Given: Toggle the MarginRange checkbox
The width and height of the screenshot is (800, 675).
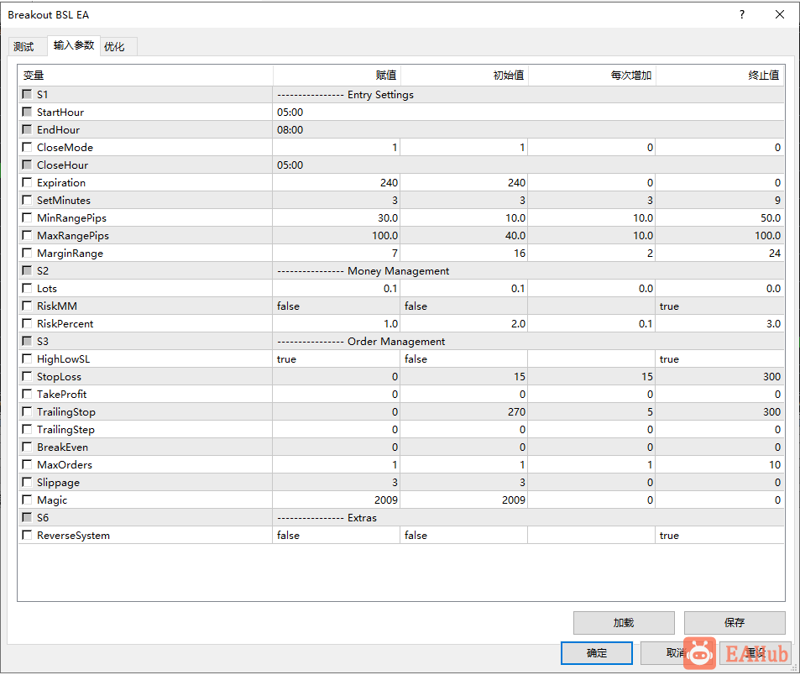Looking at the screenshot, I should (27, 253).
